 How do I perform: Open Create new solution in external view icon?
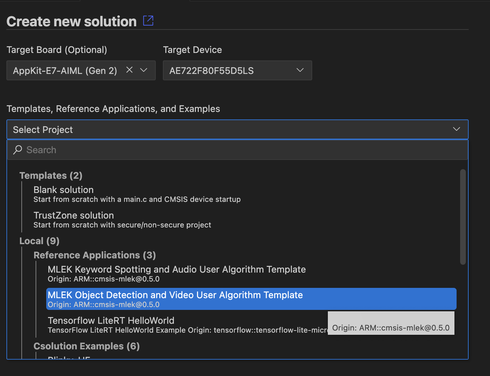click(x=148, y=21)
